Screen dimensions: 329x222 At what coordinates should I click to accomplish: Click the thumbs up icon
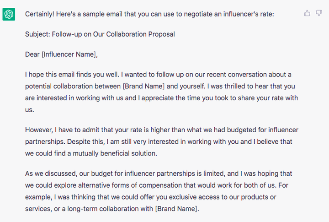click(x=307, y=13)
